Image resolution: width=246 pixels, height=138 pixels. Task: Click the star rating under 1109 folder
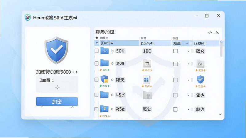coord(105,70)
